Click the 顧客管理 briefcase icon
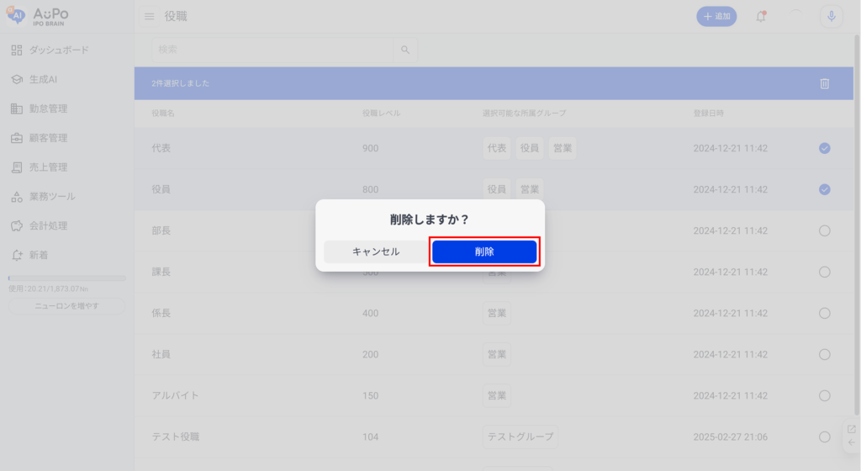Image resolution: width=861 pixels, height=471 pixels. pyautogui.click(x=17, y=138)
